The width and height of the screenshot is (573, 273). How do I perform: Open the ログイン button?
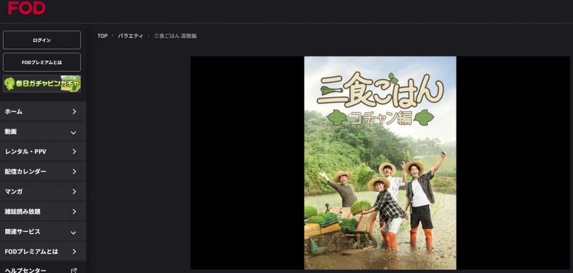[42, 40]
